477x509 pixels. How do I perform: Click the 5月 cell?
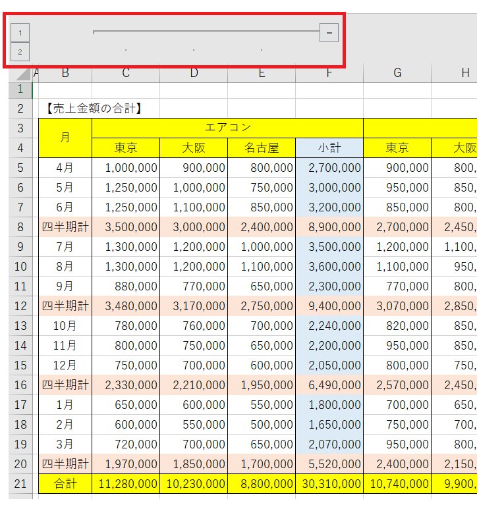[x=65, y=188]
